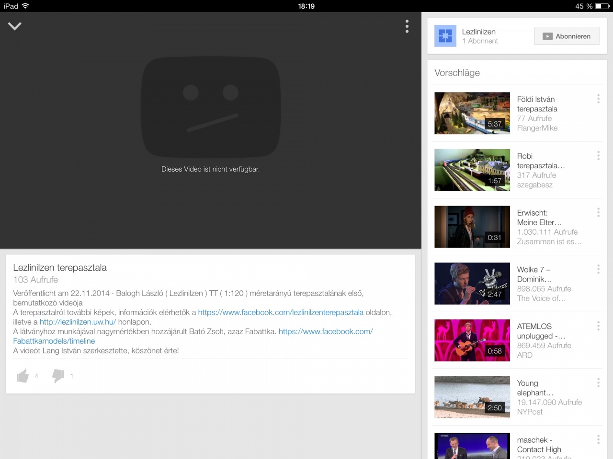Screen dimensions: 613x459
Task: Tap the unavailable video player area
Action: click(x=210, y=129)
